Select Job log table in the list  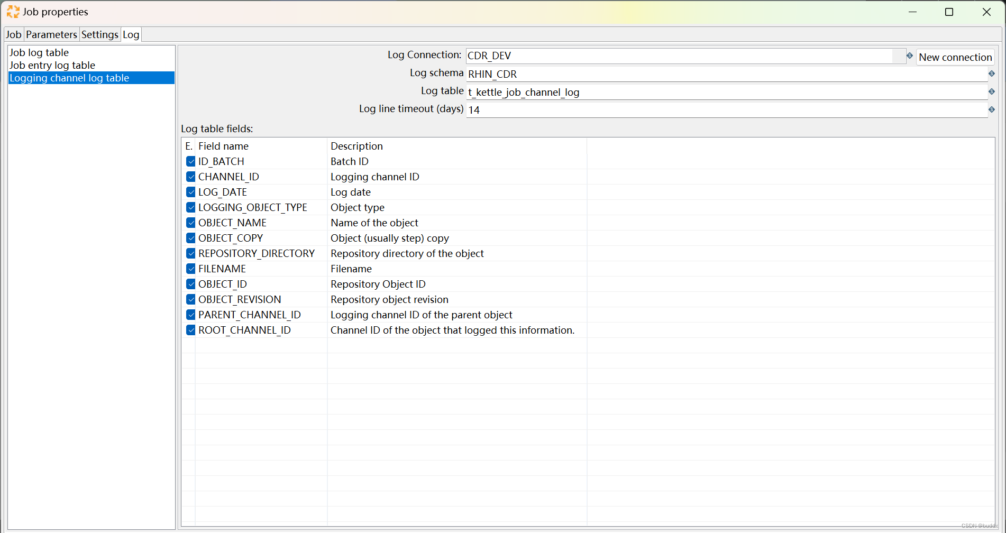click(x=91, y=52)
